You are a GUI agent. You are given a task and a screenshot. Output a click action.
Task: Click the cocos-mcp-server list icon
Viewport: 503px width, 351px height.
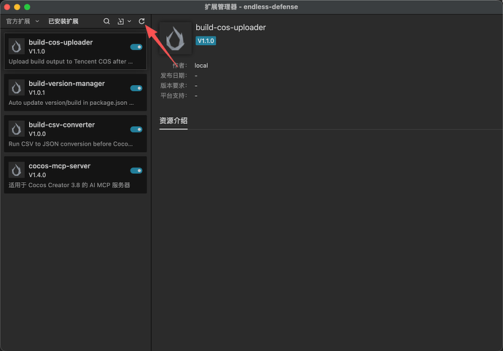coord(16,170)
